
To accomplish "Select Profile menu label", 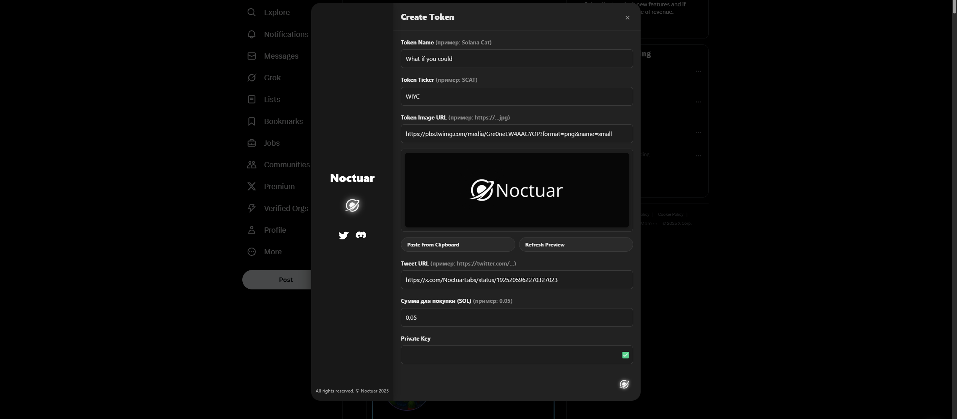I will pyautogui.click(x=275, y=230).
